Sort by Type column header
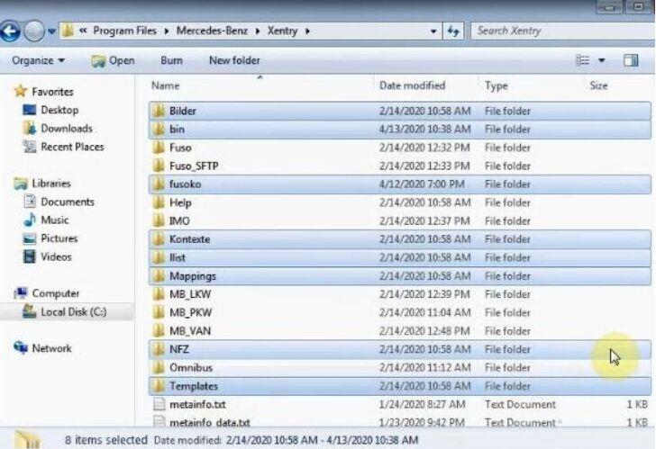Image resolution: width=656 pixels, height=449 pixels. (497, 85)
